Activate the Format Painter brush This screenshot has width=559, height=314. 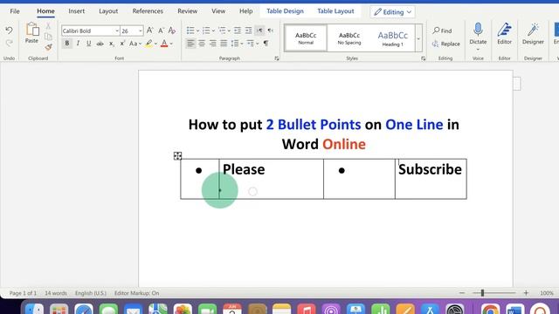tap(48, 46)
